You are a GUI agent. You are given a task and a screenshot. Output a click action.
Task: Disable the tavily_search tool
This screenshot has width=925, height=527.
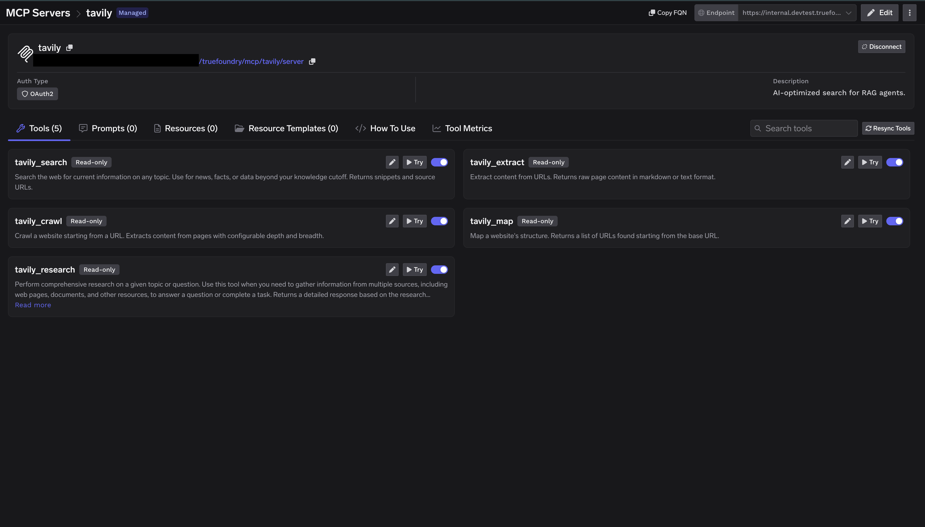[x=439, y=162]
